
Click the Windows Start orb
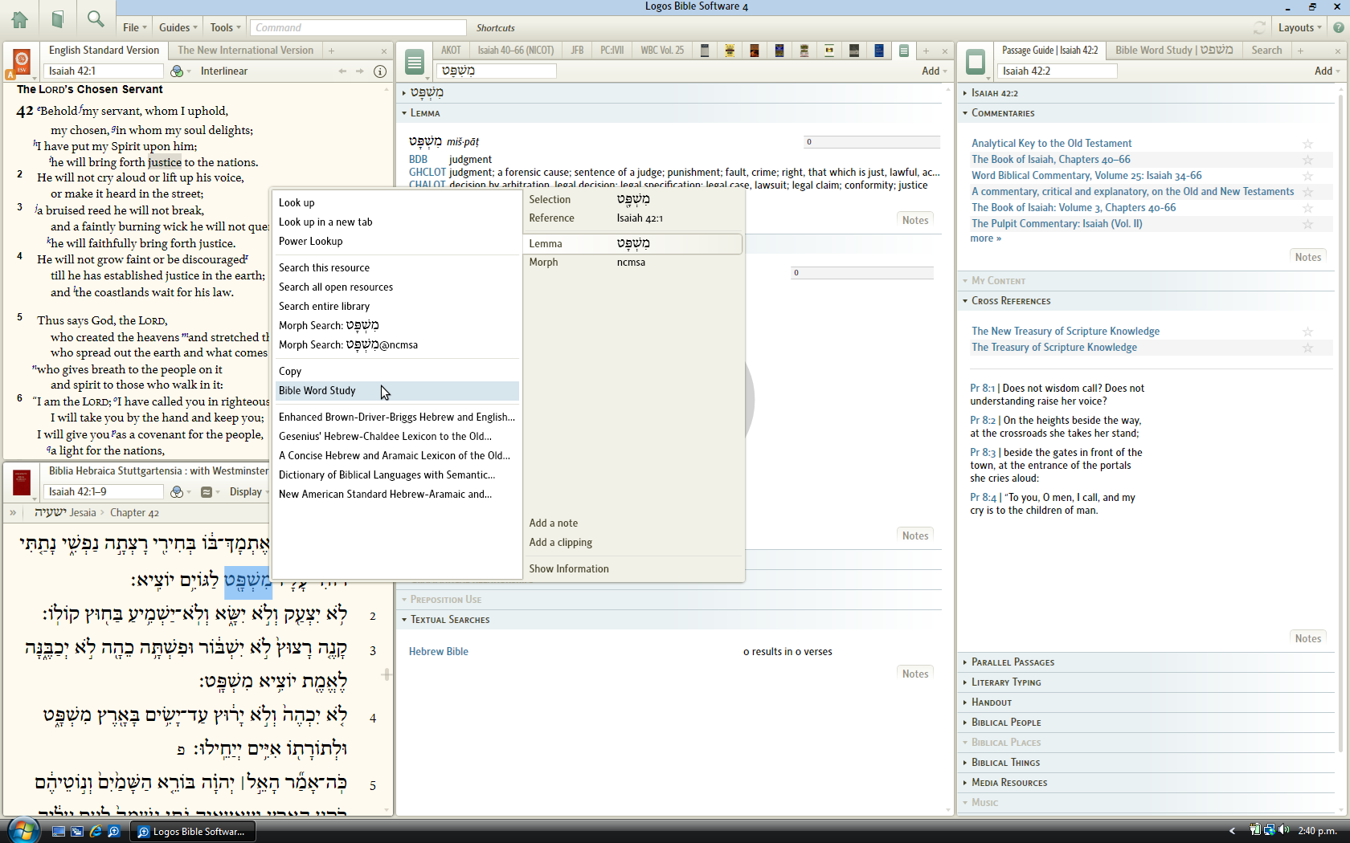22,830
